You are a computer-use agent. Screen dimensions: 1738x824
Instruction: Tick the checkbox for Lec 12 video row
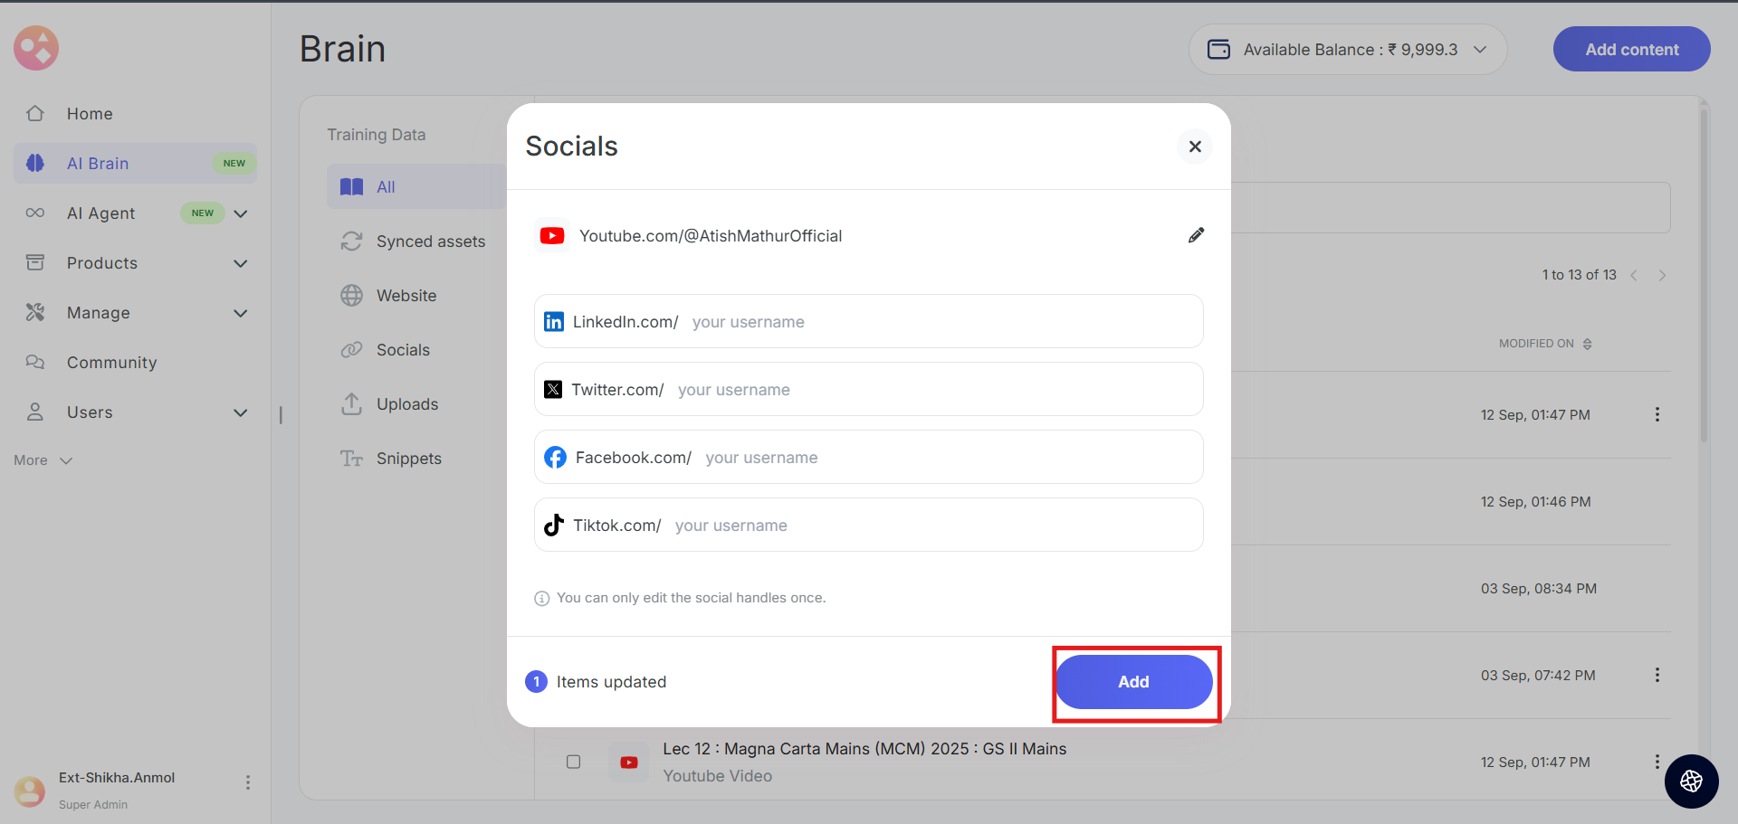click(x=573, y=762)
